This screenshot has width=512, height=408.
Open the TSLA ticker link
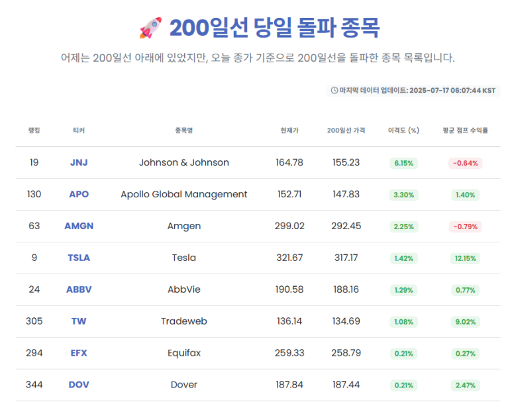(x=79, y=258)
